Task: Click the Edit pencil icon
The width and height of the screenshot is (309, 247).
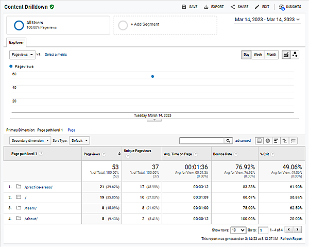Action: (x=257, y=7)
